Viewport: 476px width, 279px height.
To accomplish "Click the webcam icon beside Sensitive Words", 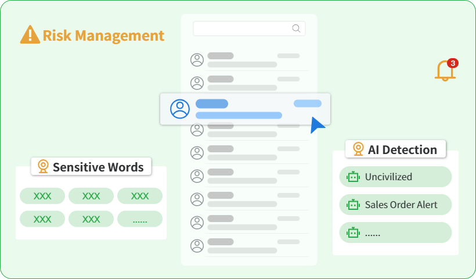I will 43,167.
